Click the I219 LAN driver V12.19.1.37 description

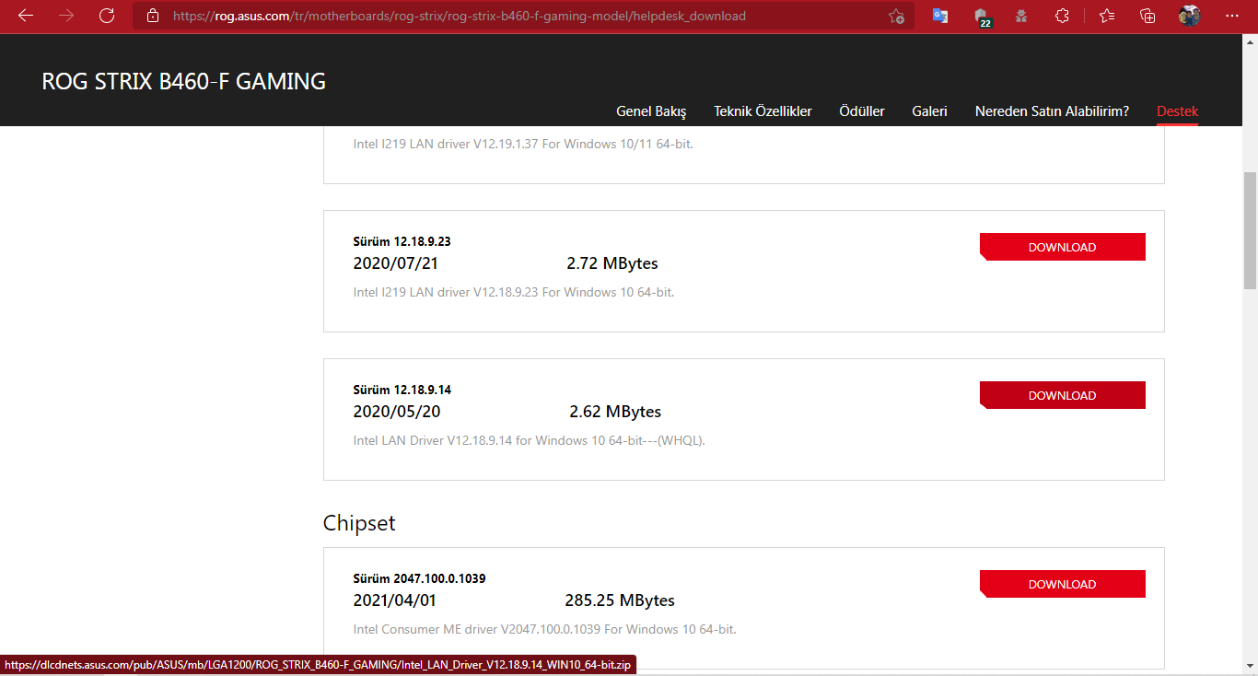click(x=523, y=144)
